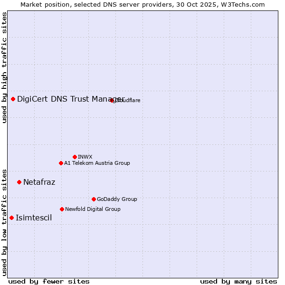Open the Netafraz text label

tap(39, 182)
